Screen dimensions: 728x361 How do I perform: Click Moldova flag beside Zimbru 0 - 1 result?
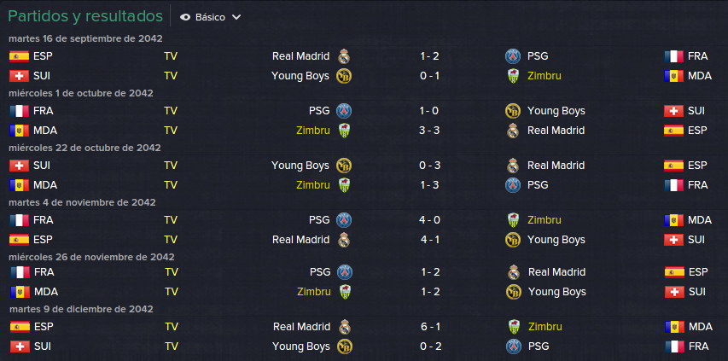click(673, 76)
